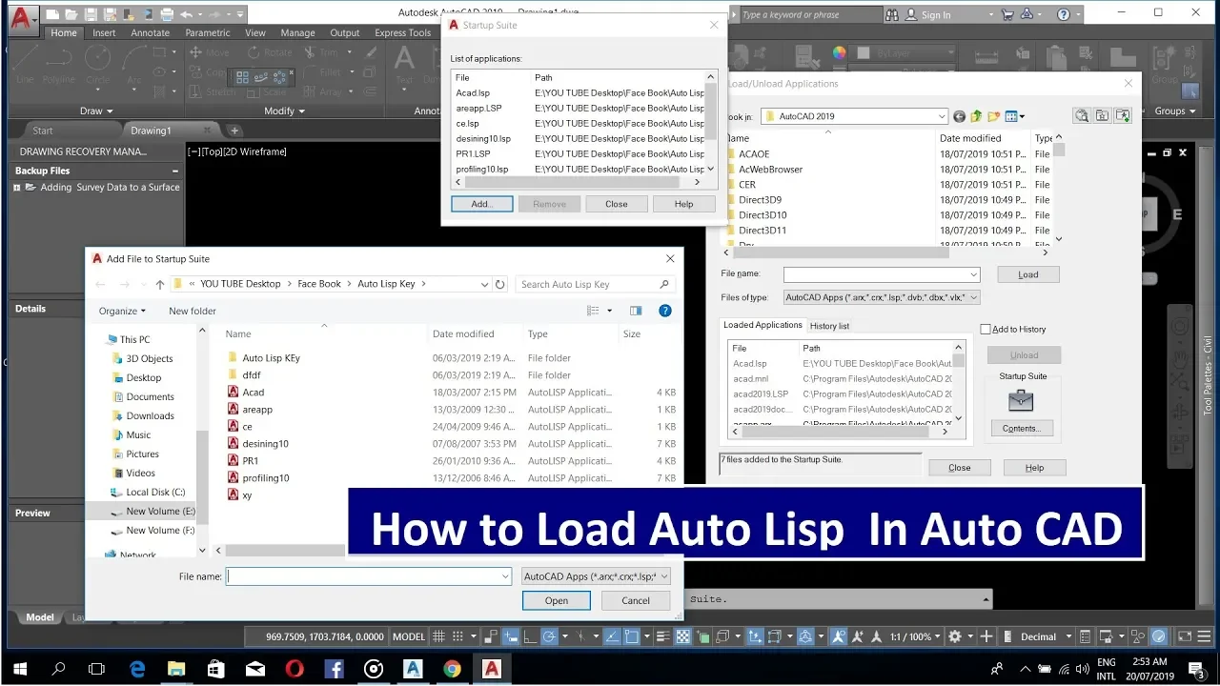Open the view options dropdown in Add File dialog
Image resolution: width=1220 pixels, height=686 pixels.
point(608,311)
